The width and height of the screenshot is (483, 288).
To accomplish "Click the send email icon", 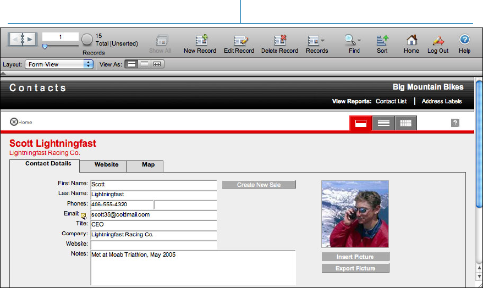I will click(x=84, y=217).
